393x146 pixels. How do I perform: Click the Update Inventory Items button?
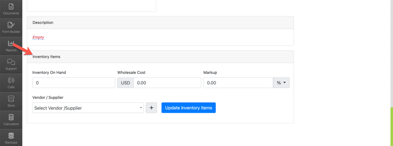pos(188,108)
